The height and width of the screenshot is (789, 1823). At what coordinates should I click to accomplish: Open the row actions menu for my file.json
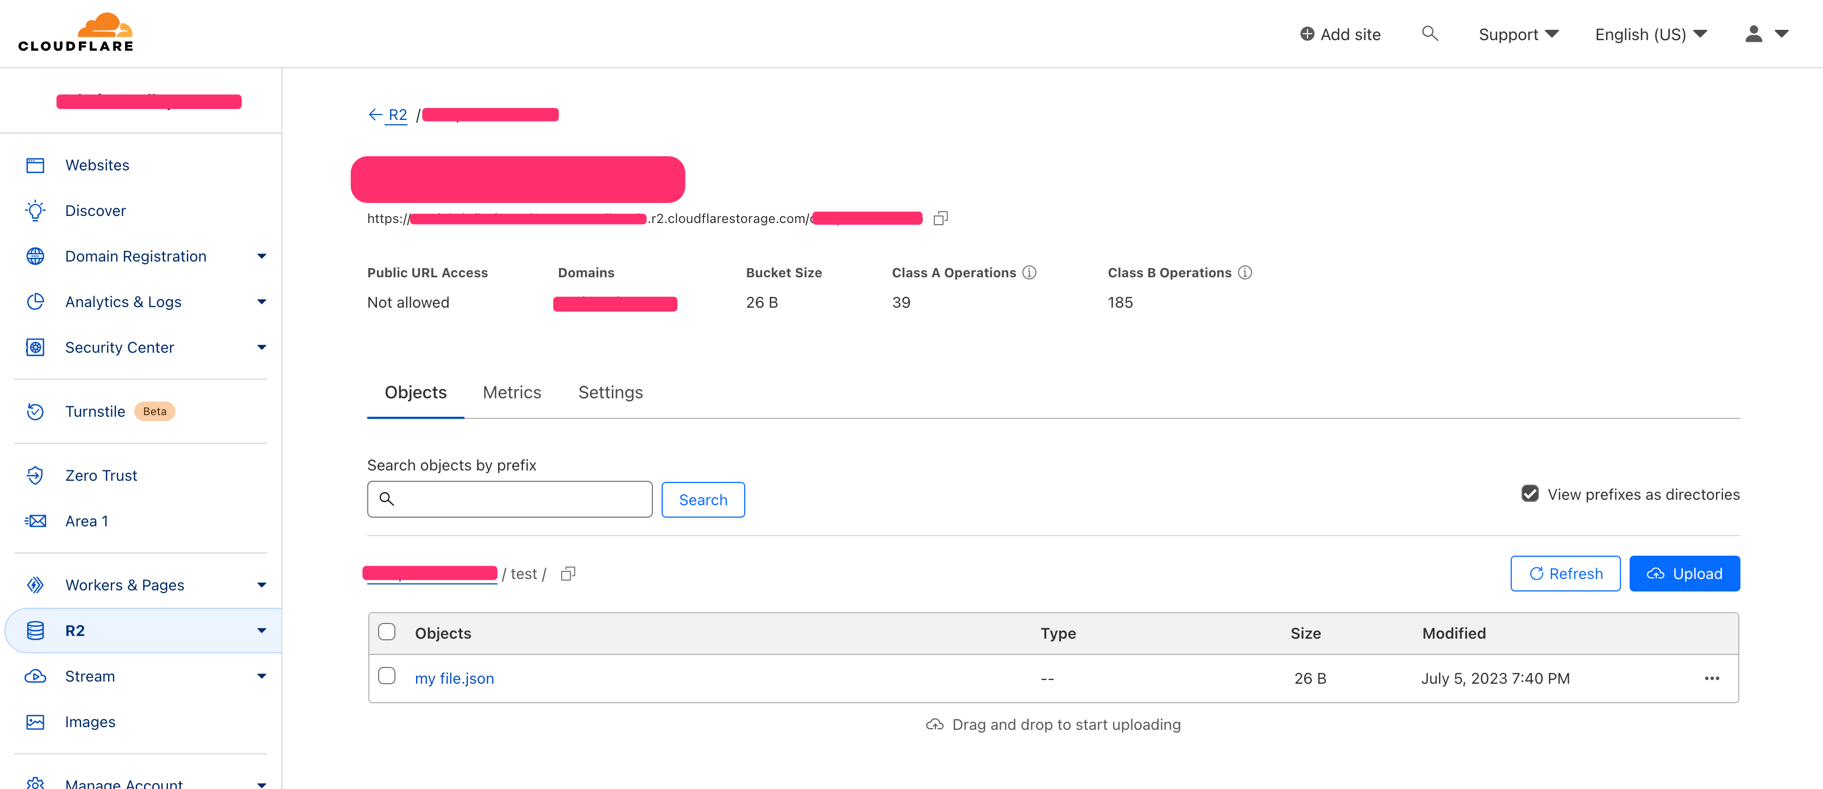click(x=1713, y=678)
